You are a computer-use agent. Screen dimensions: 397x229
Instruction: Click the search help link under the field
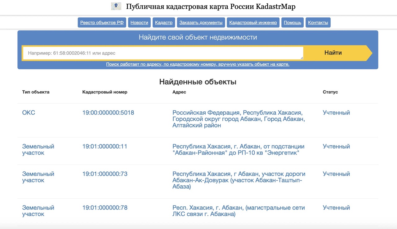pos(198,64)
